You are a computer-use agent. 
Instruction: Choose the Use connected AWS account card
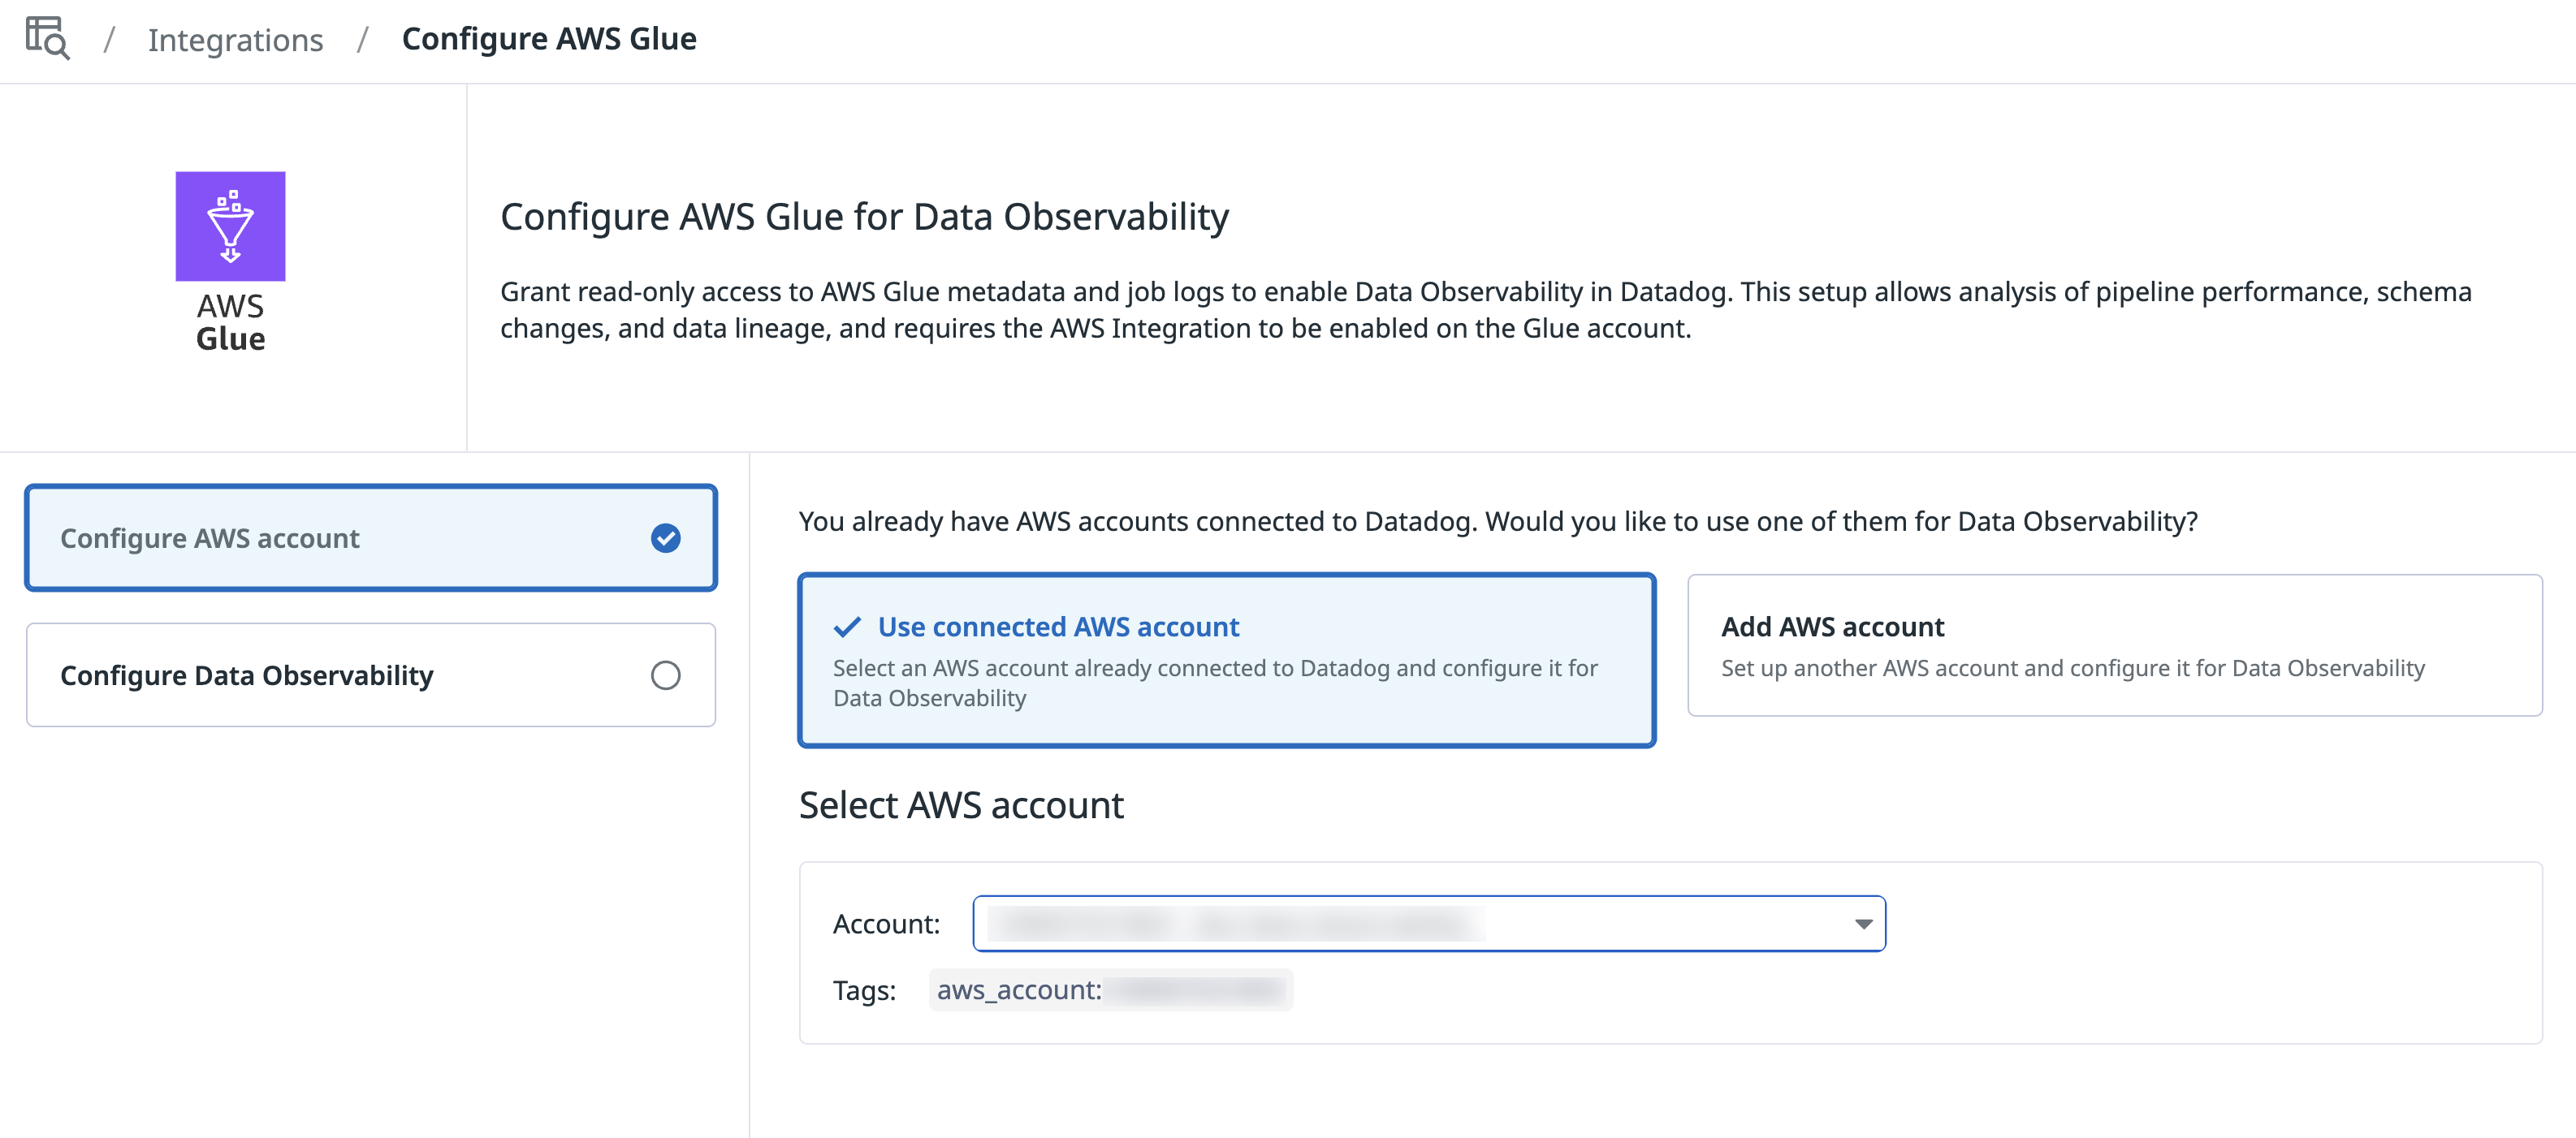(x=1226, y=661)
